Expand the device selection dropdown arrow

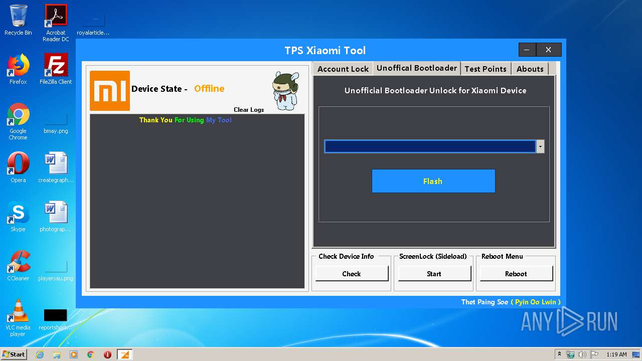point(540,146)
